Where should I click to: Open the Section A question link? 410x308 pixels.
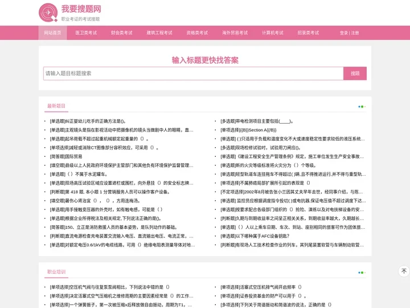[248, 130]
